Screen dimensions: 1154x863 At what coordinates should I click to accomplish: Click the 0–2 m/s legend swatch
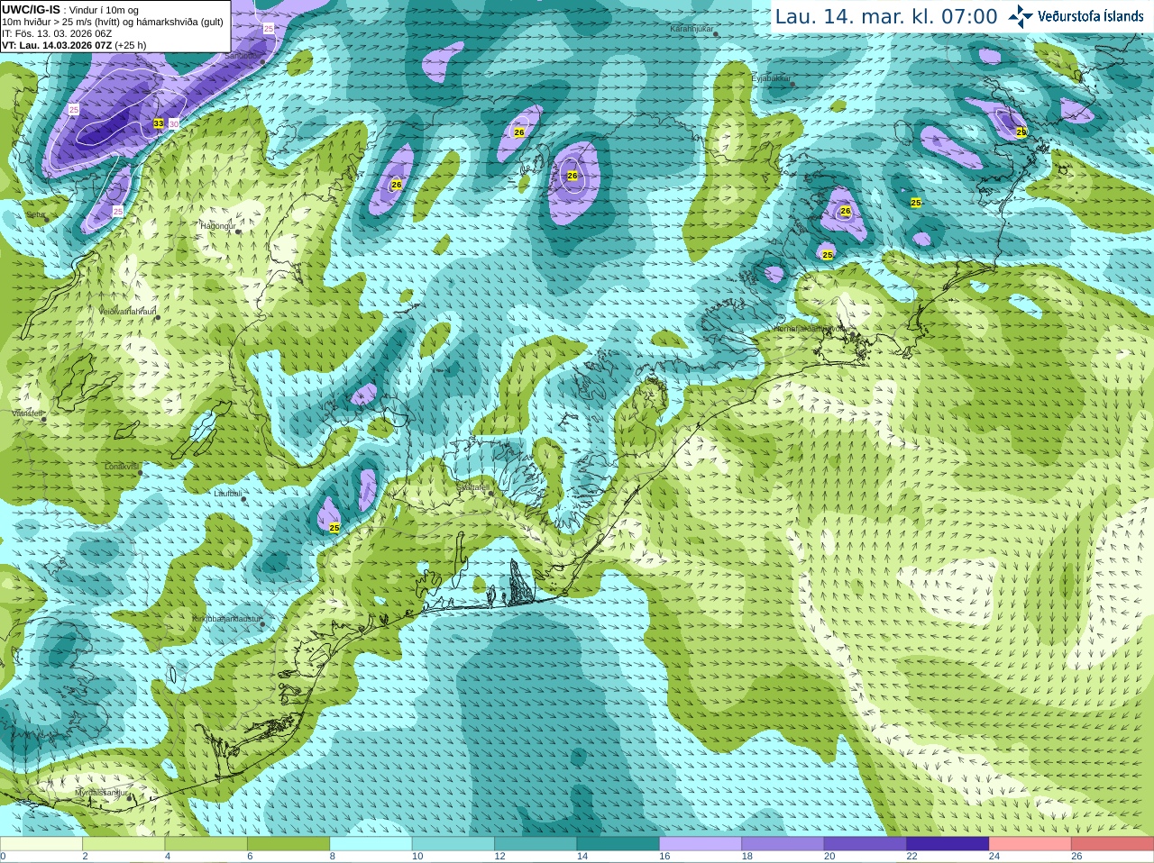click(x=41, y=844)
